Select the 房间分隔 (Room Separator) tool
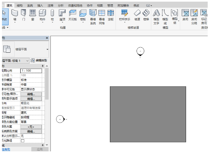 pos(194,17)
